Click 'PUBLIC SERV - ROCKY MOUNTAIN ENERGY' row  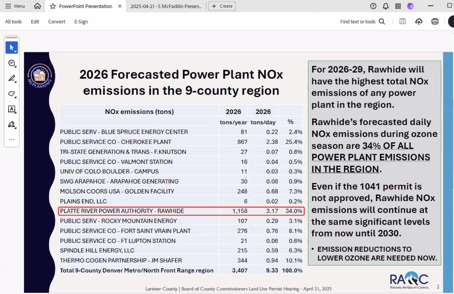181,221
